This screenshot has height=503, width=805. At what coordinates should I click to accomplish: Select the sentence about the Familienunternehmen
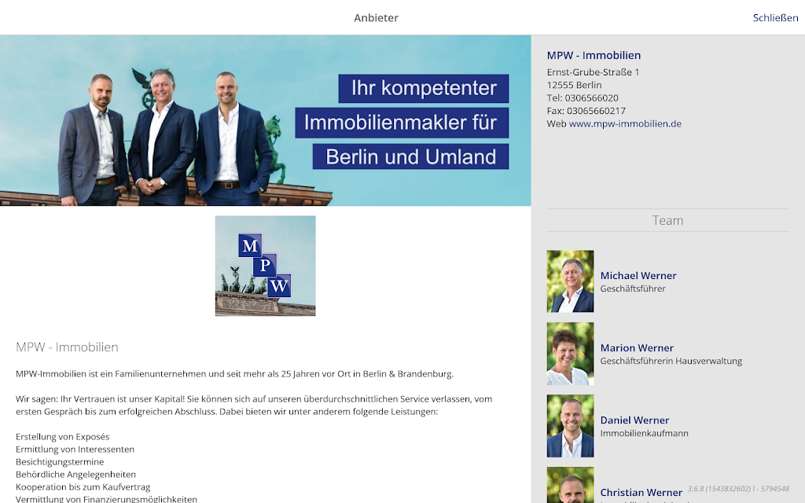234,374
